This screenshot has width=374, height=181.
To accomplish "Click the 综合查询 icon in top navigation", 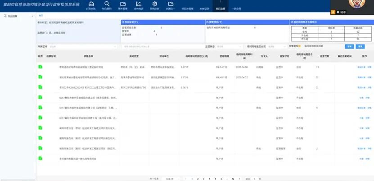I will (107, 5).
